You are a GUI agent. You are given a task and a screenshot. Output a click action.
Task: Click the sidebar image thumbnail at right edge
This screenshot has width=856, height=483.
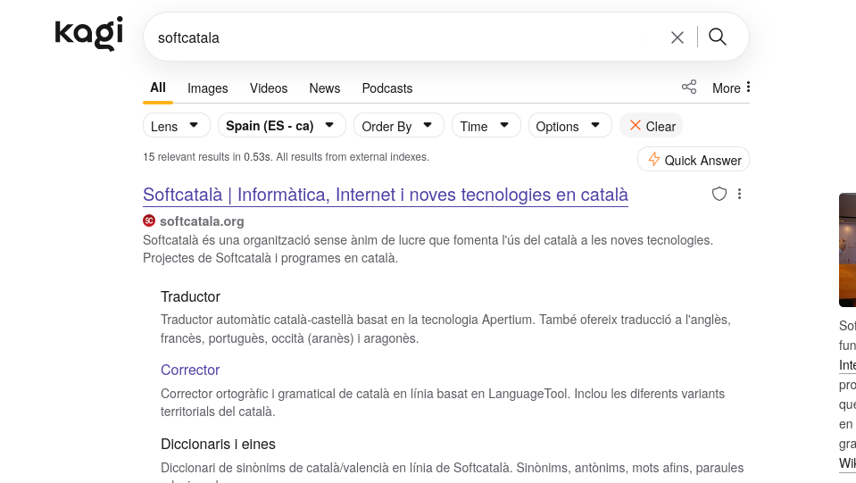847,249
